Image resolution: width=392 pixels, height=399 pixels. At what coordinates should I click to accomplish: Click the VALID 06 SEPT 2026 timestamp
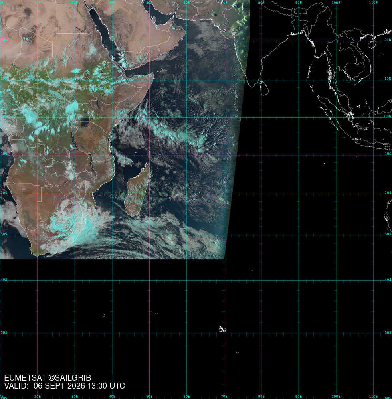[x=64, y=386]
